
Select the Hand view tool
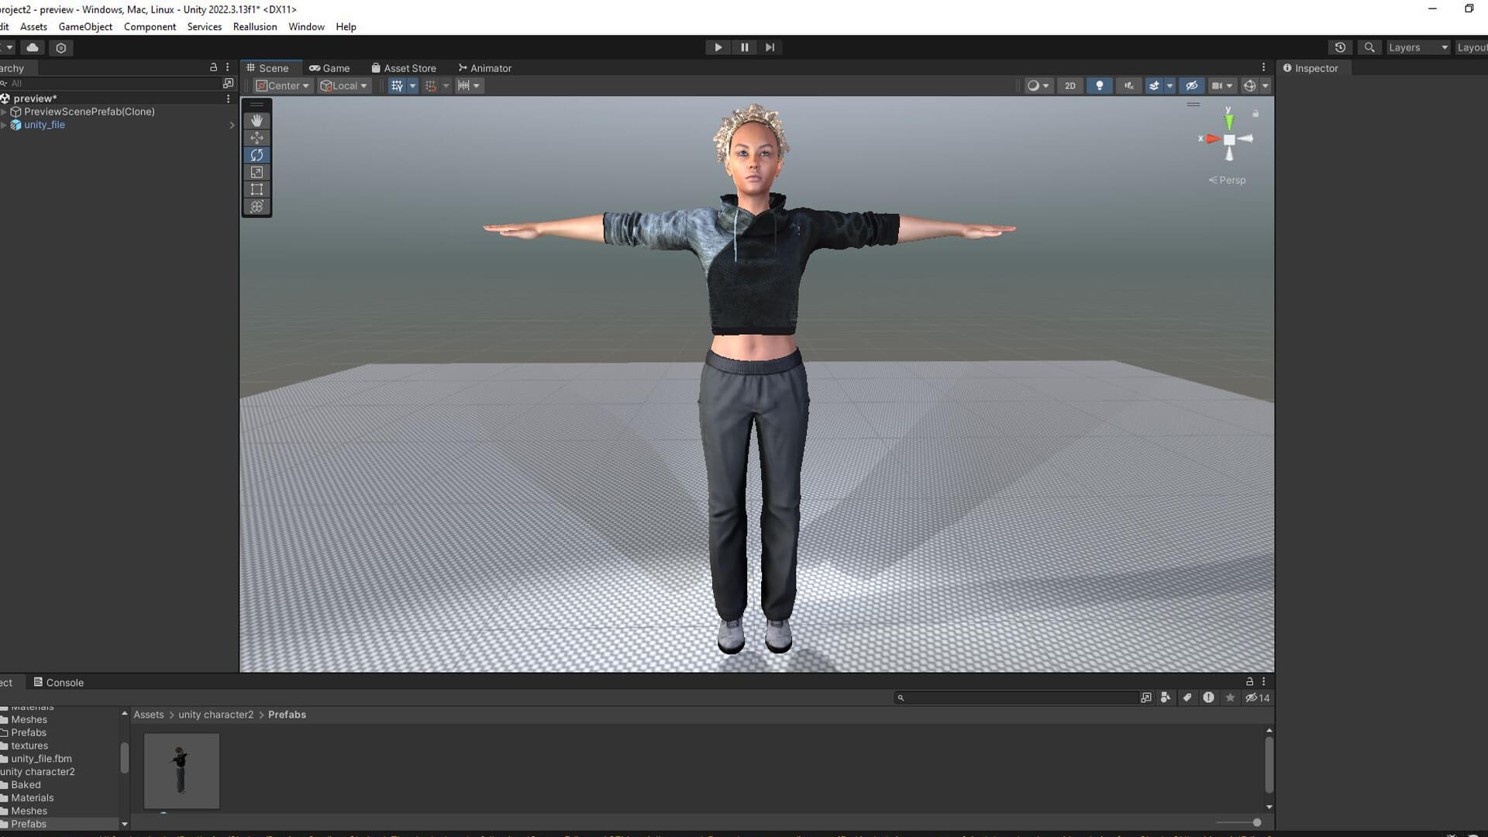pyautogui.click(x=257, y=121)
